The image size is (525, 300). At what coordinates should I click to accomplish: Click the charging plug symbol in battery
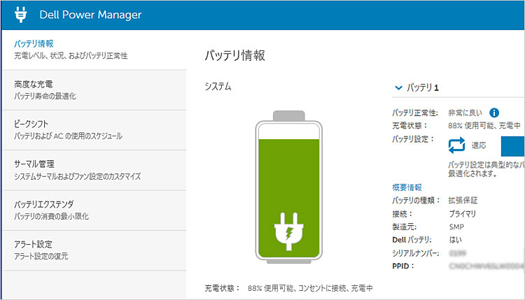tap(288, 231)
